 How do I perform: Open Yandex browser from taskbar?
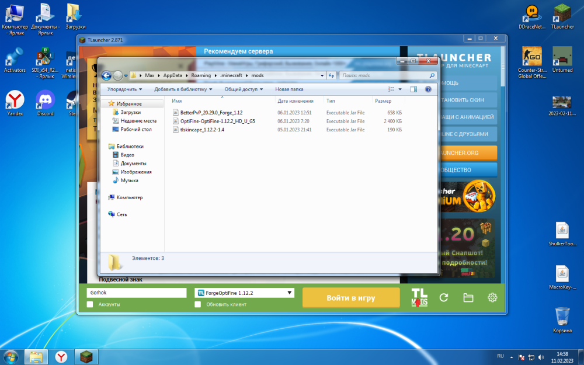click(x=61, y=357)
